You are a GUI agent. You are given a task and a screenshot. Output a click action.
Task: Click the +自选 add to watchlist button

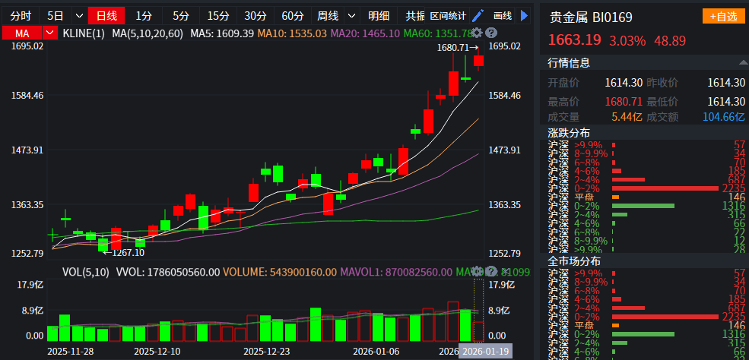pyautogui.click(x=723, y=17)
